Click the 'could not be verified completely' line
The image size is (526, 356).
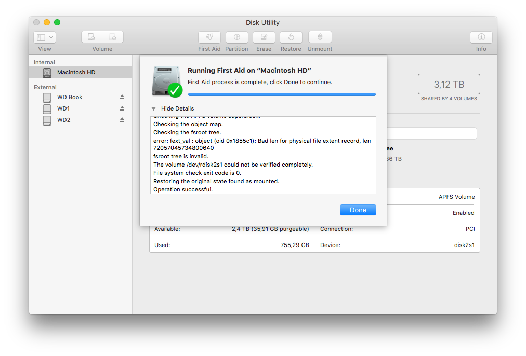233,165
